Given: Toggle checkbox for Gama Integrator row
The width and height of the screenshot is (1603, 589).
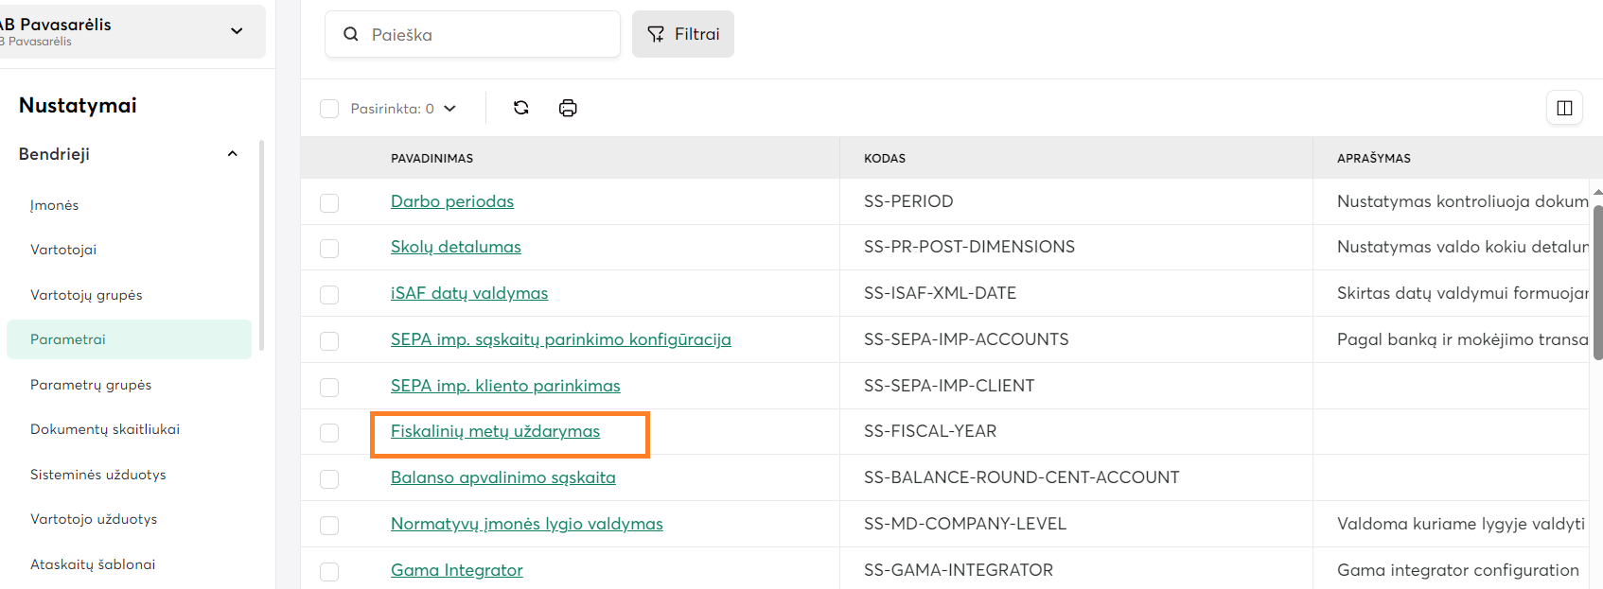Looking at the screenshot, I should click(x=329, y=571).
